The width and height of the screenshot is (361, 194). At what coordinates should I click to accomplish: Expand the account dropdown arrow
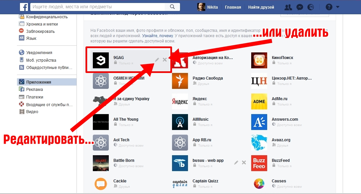click(338, 7)
